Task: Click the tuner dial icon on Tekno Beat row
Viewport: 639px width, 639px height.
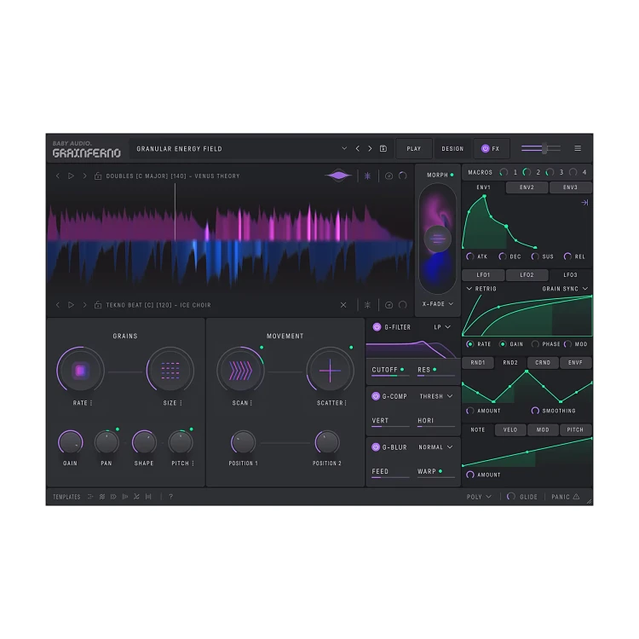Action: coord(389,305)
